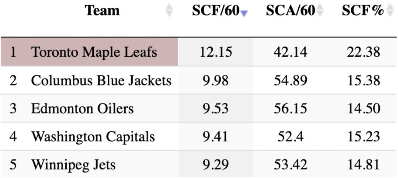Sort by the SCF% column header
398x178 pixels.
362,11
